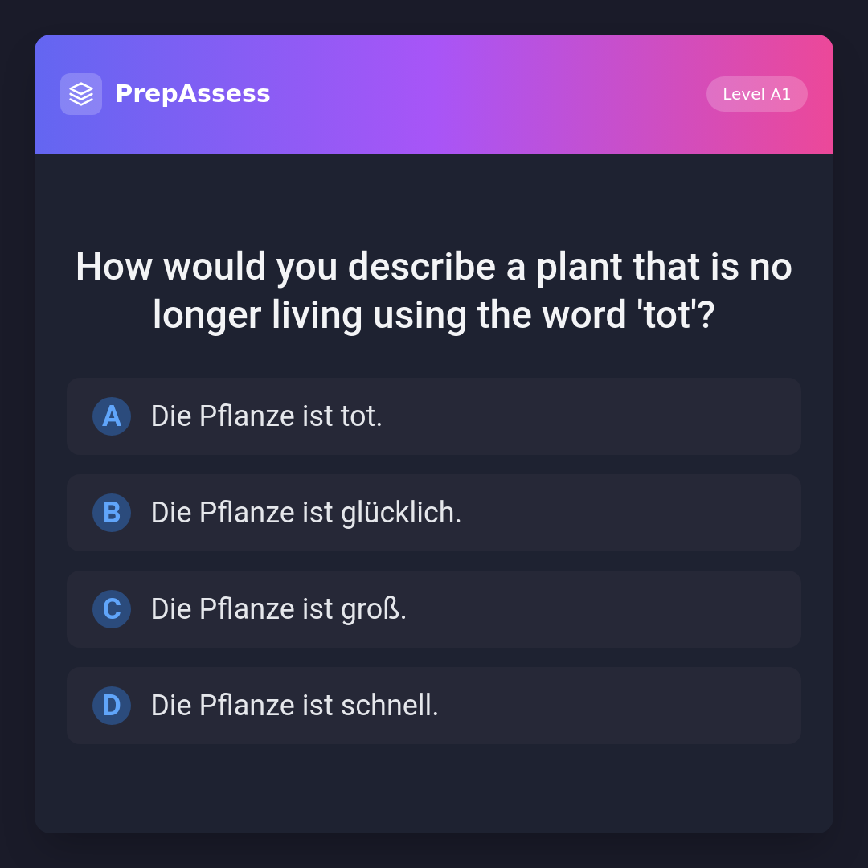Viewport: 868px width, 868px height.
Task: Click the letter B circle badge
Action: (x=112, y=513)
